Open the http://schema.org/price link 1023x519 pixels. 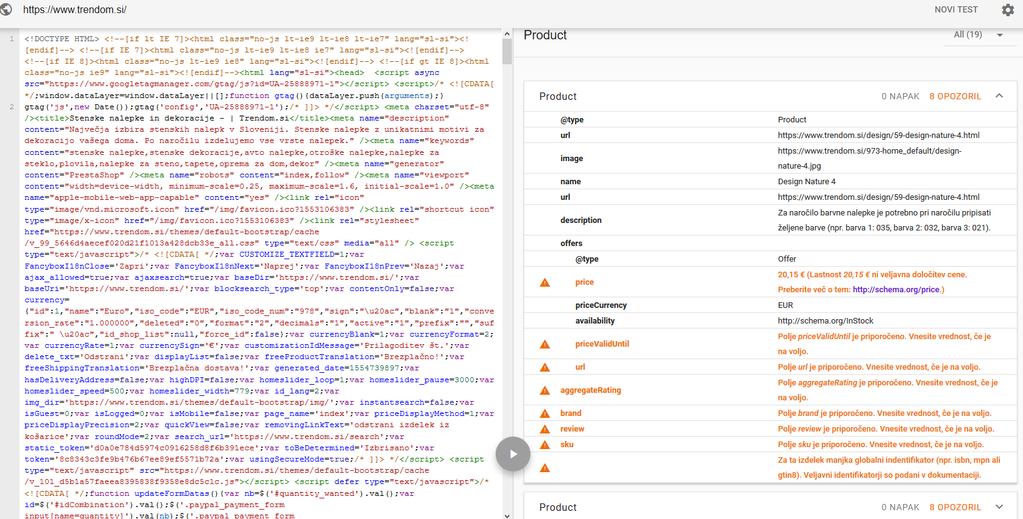click(896, 290)
